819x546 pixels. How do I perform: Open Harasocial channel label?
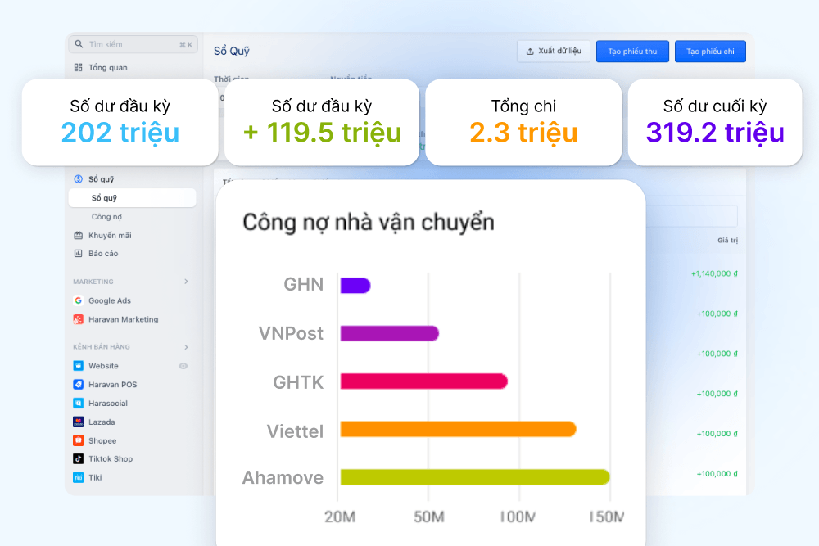click(108, 404)
